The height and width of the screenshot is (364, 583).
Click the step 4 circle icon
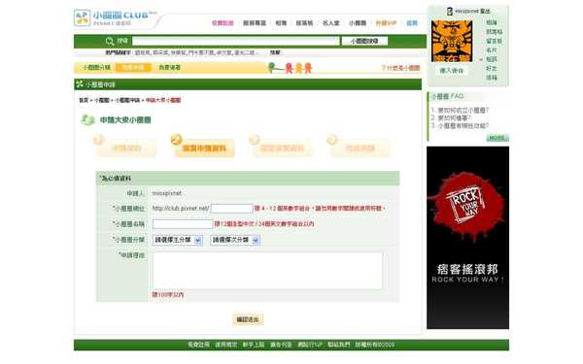pyautogui.click(x=332, y=139)
